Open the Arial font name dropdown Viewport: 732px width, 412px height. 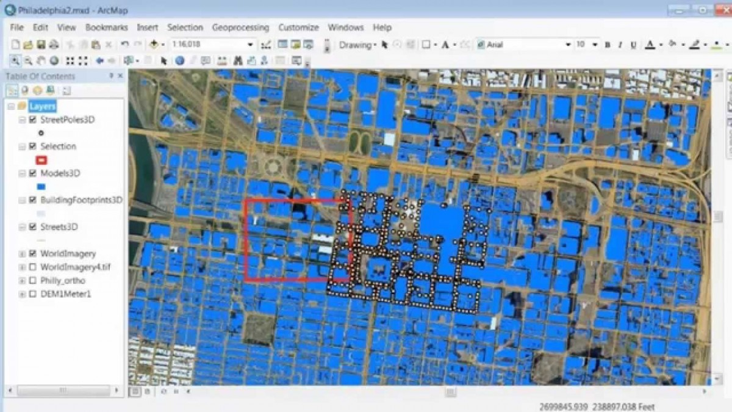pyautogui.click(x=567, y=45)
